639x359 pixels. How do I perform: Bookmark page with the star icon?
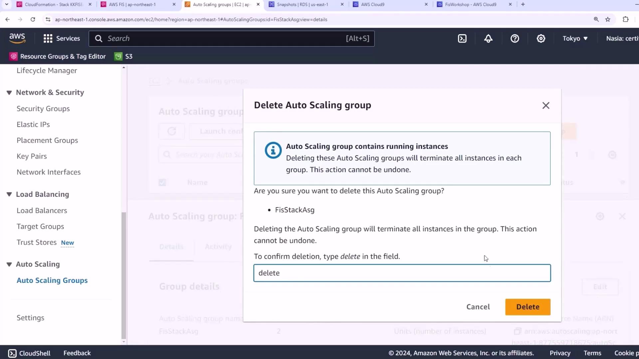point(608,20)
